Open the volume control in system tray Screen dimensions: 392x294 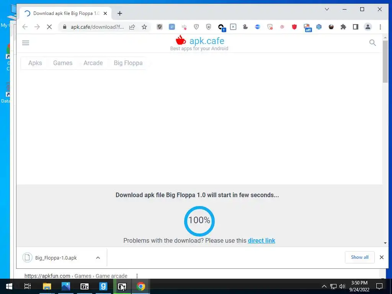(x=342, y=286)
